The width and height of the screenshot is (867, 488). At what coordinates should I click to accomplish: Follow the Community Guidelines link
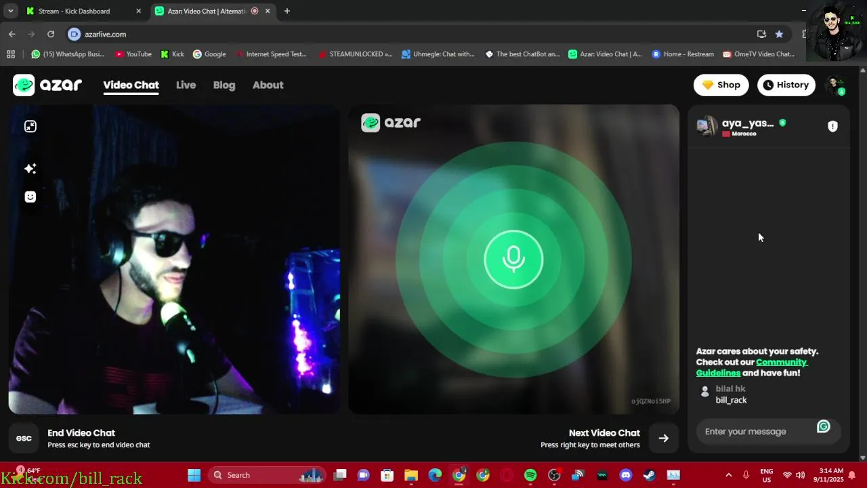pos(752,367)
